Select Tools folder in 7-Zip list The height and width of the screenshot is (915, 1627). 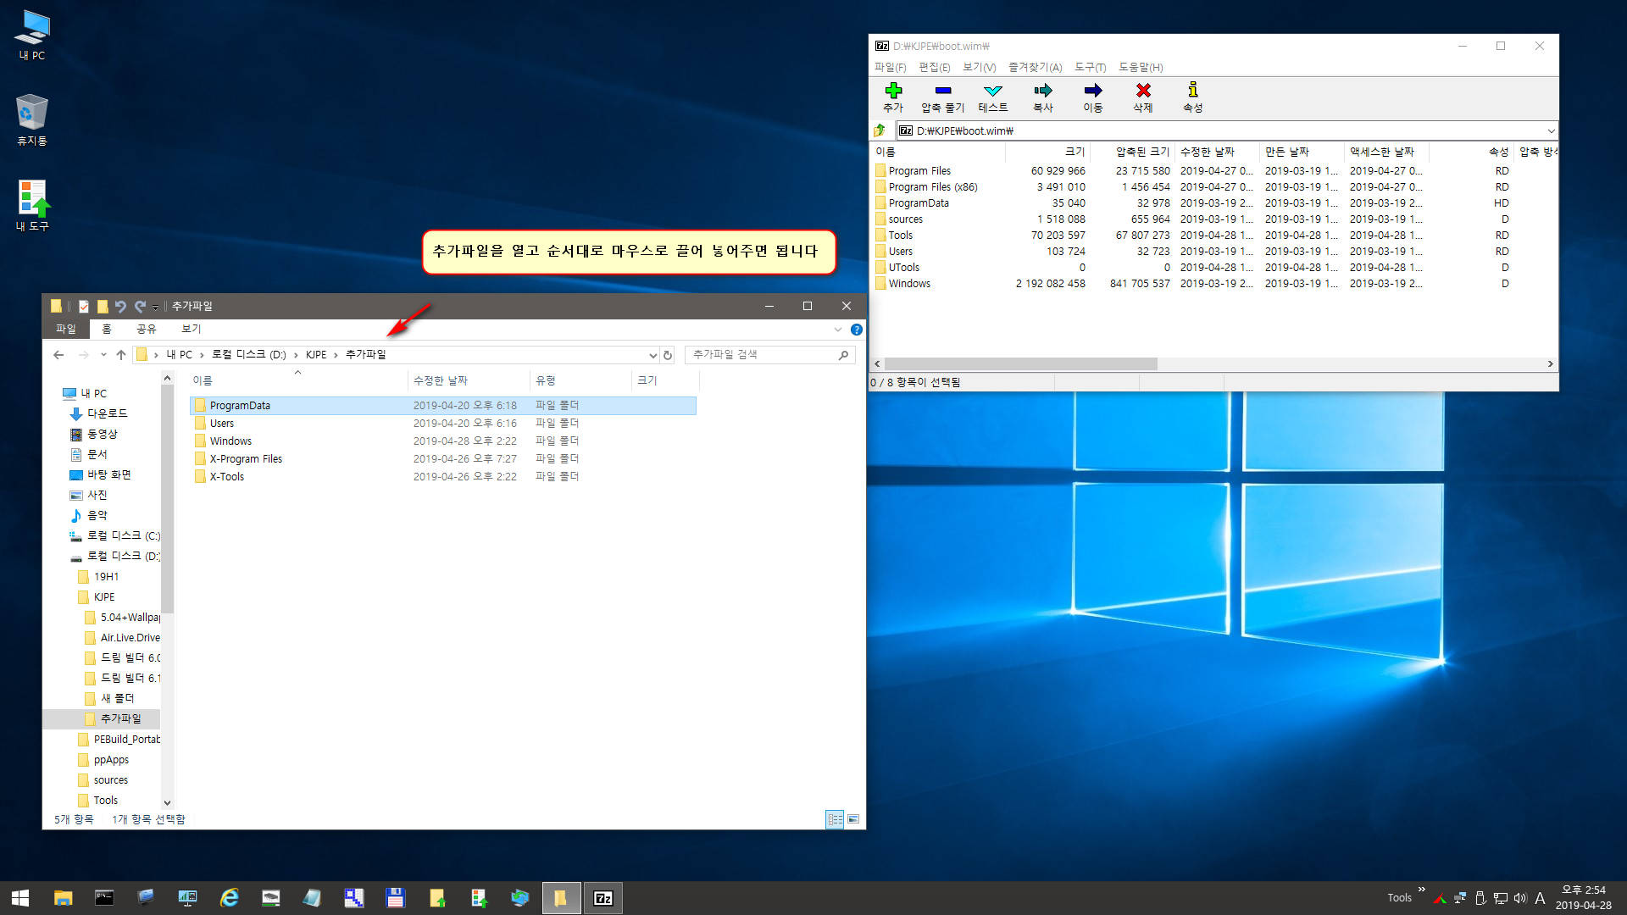[x=900, y=236]
